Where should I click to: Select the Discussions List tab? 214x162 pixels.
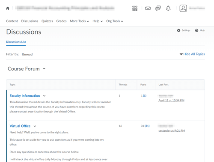[x=16, y=42]
